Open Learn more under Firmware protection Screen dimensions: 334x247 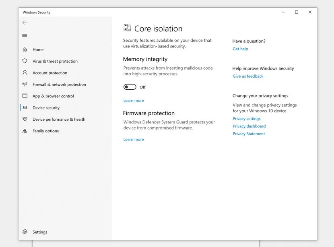[134, 140]
